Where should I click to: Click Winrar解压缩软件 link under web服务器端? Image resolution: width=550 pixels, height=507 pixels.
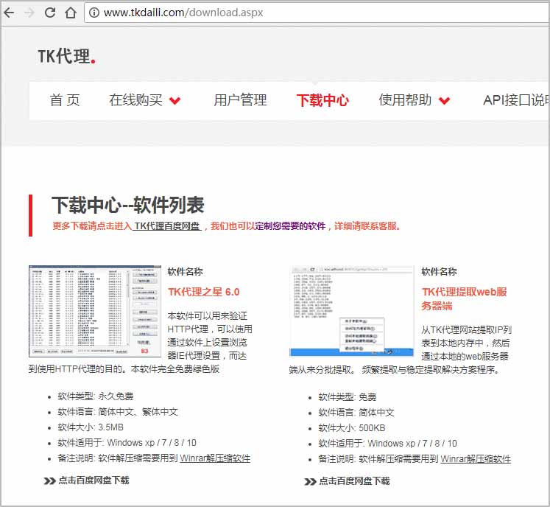pos(476,459)
